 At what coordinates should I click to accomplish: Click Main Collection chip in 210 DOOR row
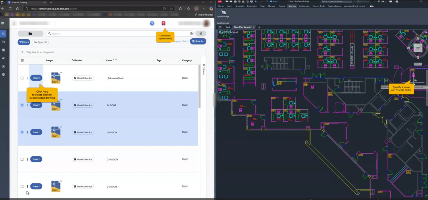[x=83, y=159]
